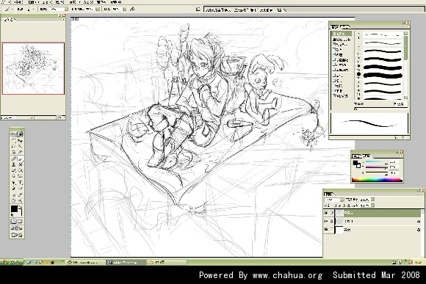Select the Hand tool
The height and width of the screenshot is (284, 426).
coord(13,200)
